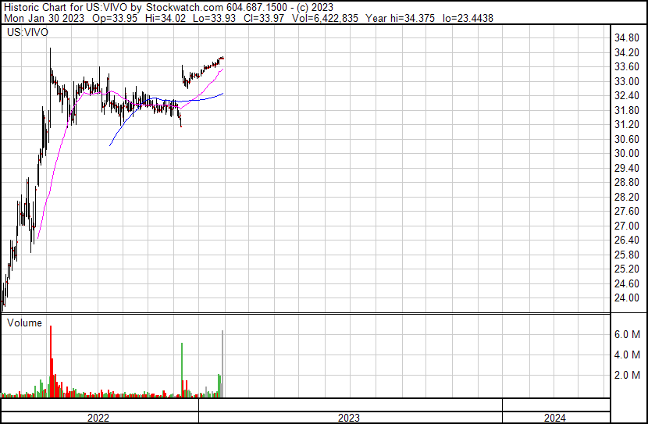Click the high value 'Hi=34.02'

point(166,18)
